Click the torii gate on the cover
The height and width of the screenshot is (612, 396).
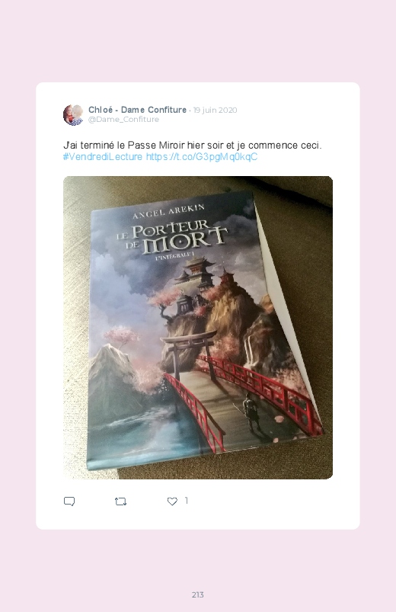coord(190,350)
